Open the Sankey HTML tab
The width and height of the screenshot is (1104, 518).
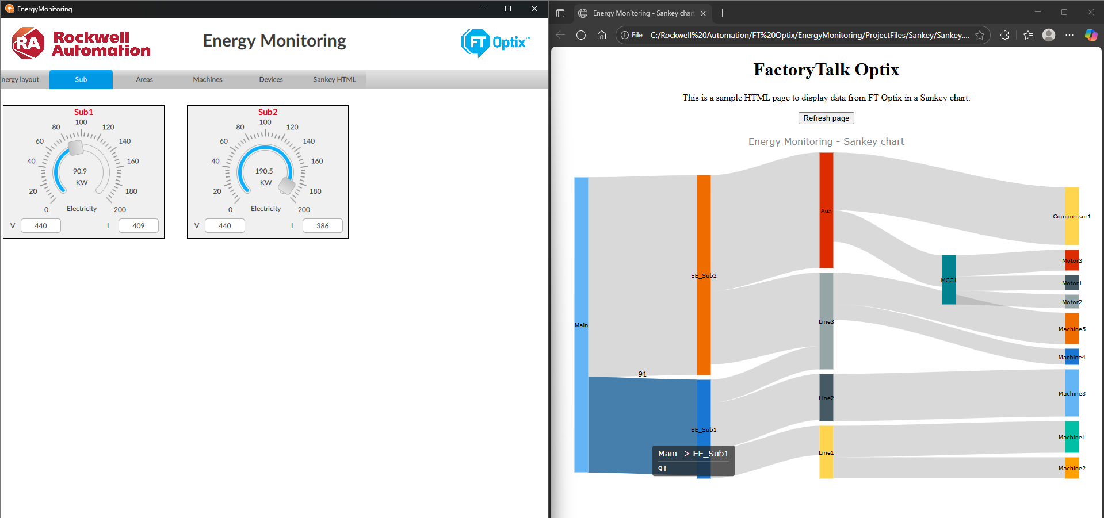[x=334, y=80]
